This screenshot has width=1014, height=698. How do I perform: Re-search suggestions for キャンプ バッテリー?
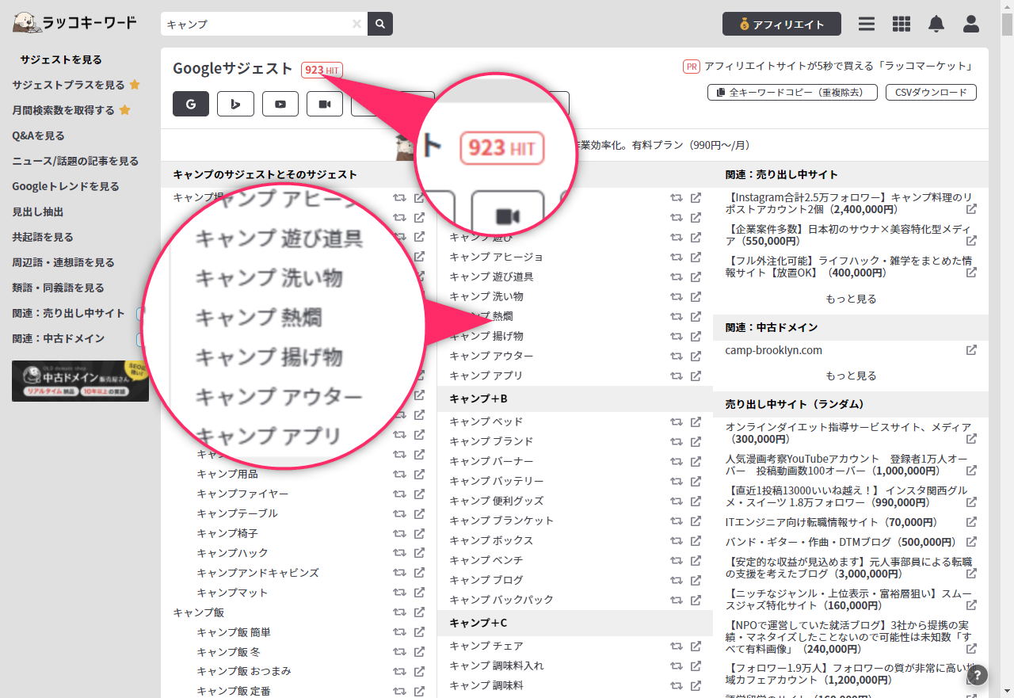point(677,481)
